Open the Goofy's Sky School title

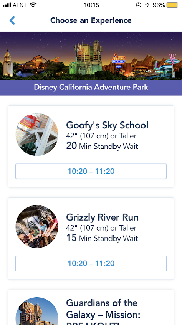107,125
